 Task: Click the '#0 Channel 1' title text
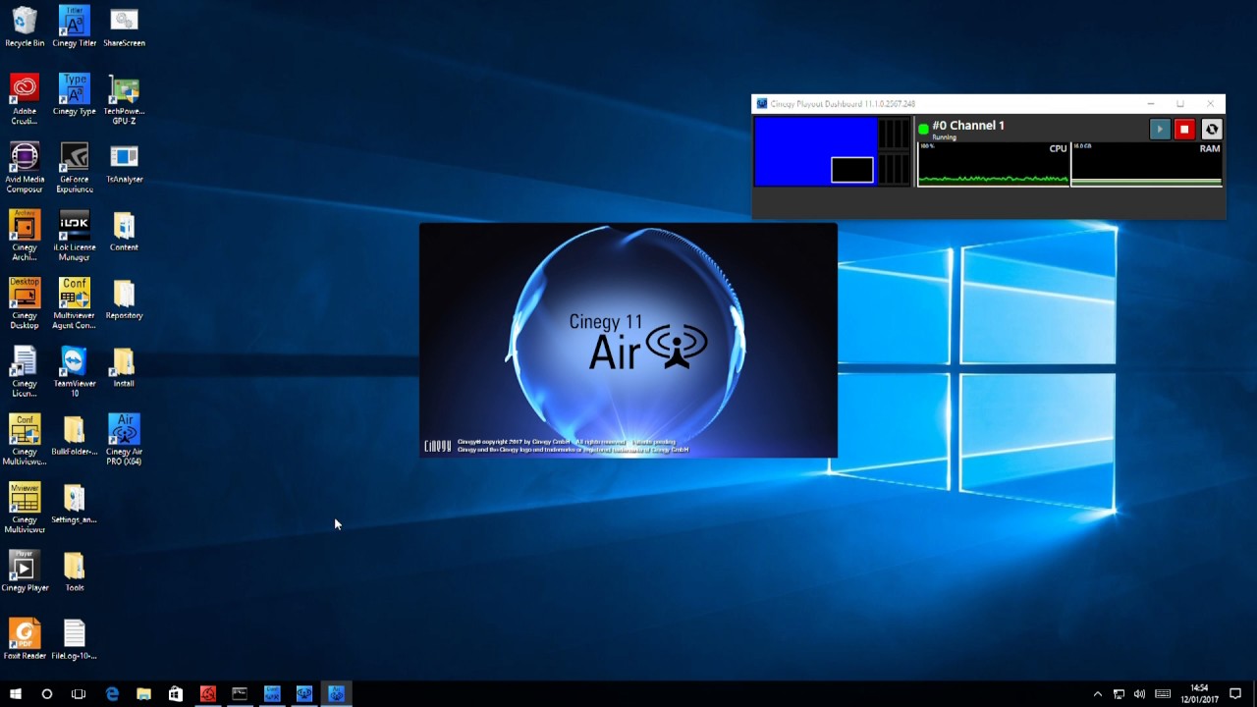pyautogui.click(x=968, y=126)
